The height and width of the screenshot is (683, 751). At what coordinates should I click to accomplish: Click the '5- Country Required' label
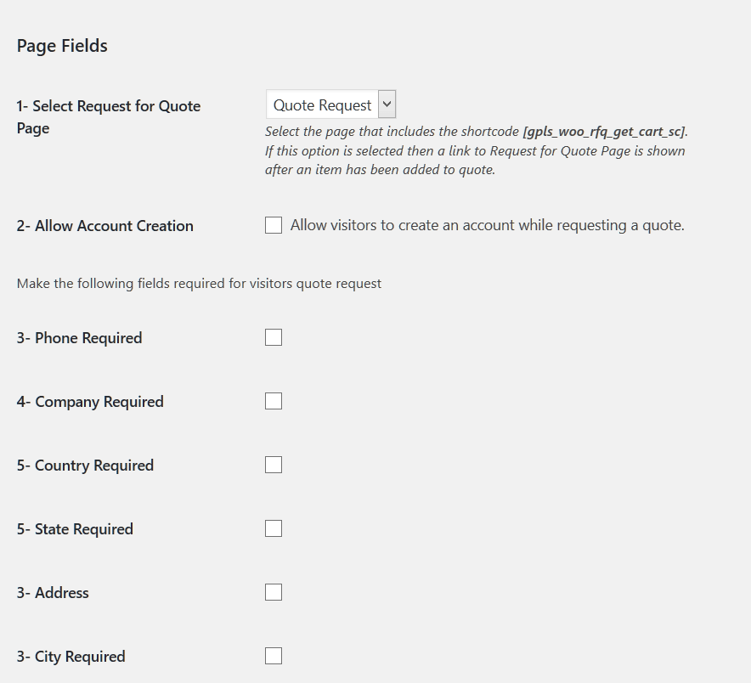tap(85, 465)
